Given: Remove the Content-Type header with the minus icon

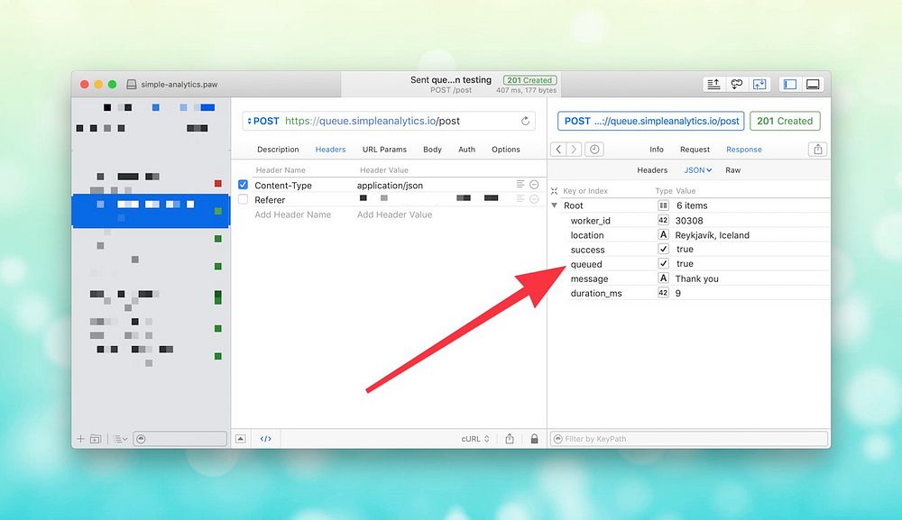Looking at the screenshot, I should click(x=534, y=185).
